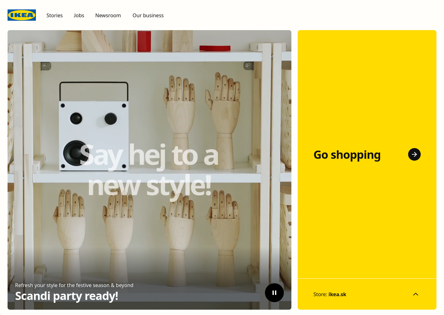This screenshot has width=444, height=315.
Task: Open the Stories menu item
Action: tap(54, 15)
